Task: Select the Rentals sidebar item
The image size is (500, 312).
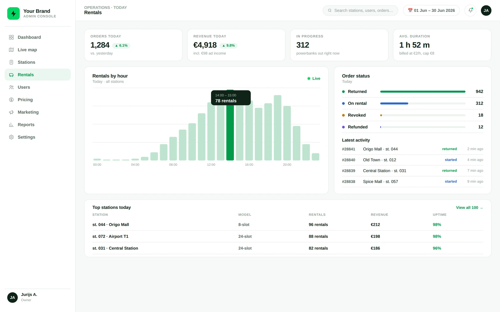Action: point(37,75)
